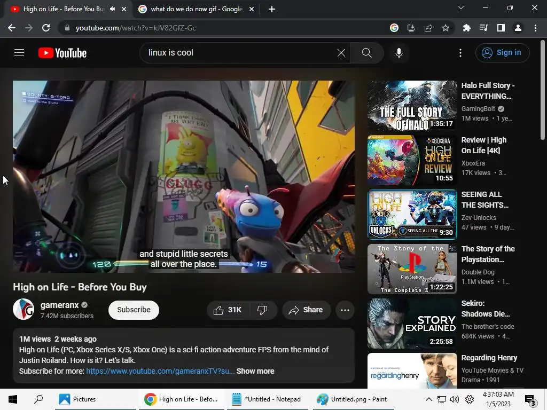Bookmark this page with star
Screen dimensions: 547x410
click(x=446, y=28)
